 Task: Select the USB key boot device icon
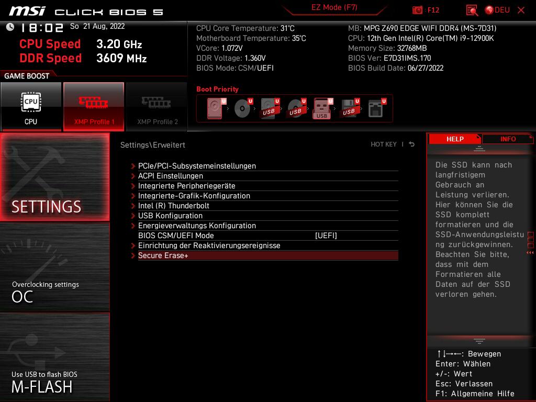tap(323, 108)
